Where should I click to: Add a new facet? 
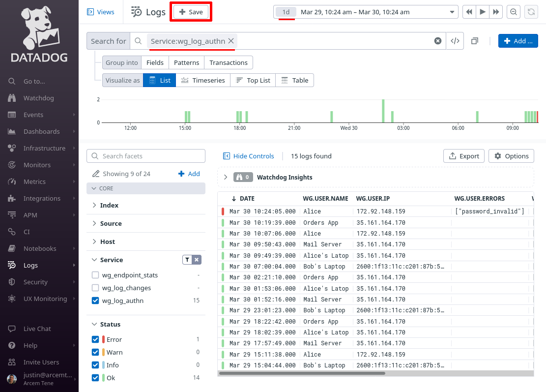click(x=189, y=174)
